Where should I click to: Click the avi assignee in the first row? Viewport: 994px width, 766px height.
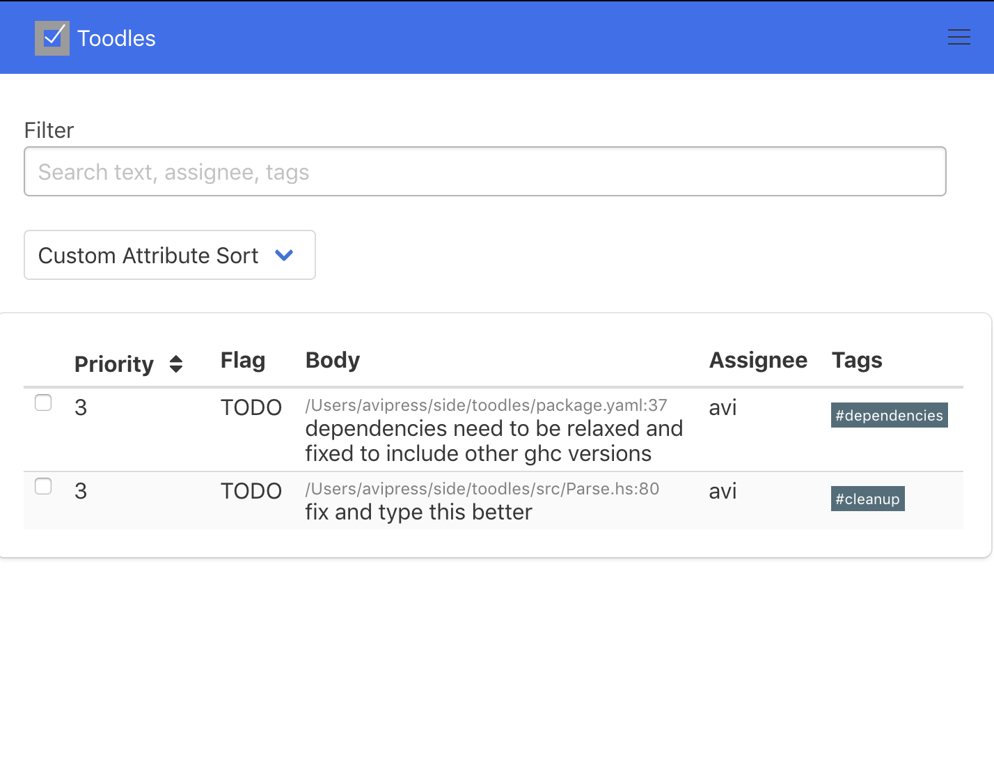click(723, 408)
